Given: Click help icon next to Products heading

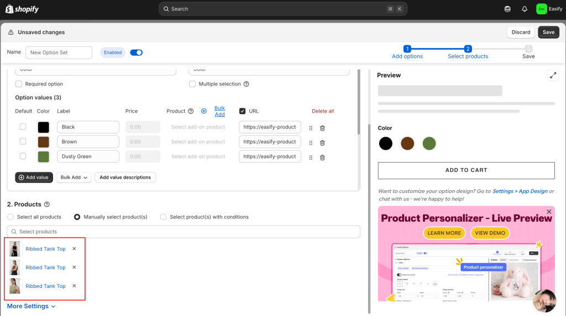Looking at the screenshot, I should click(x=47, y=205).
